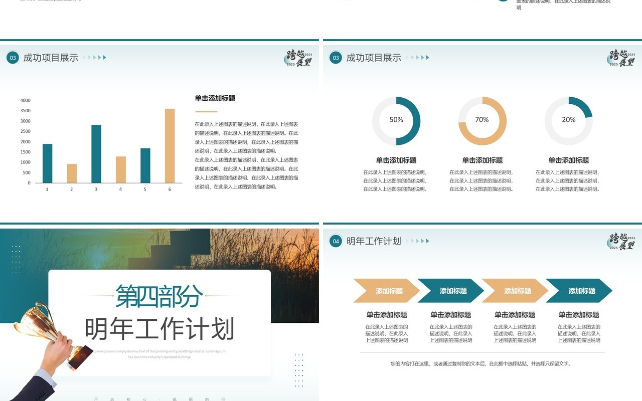The width and height of the screenshot is (642, 401).
Task: Select the 成功项目展示 title on the donut chart slide
Action: [374, 58]
